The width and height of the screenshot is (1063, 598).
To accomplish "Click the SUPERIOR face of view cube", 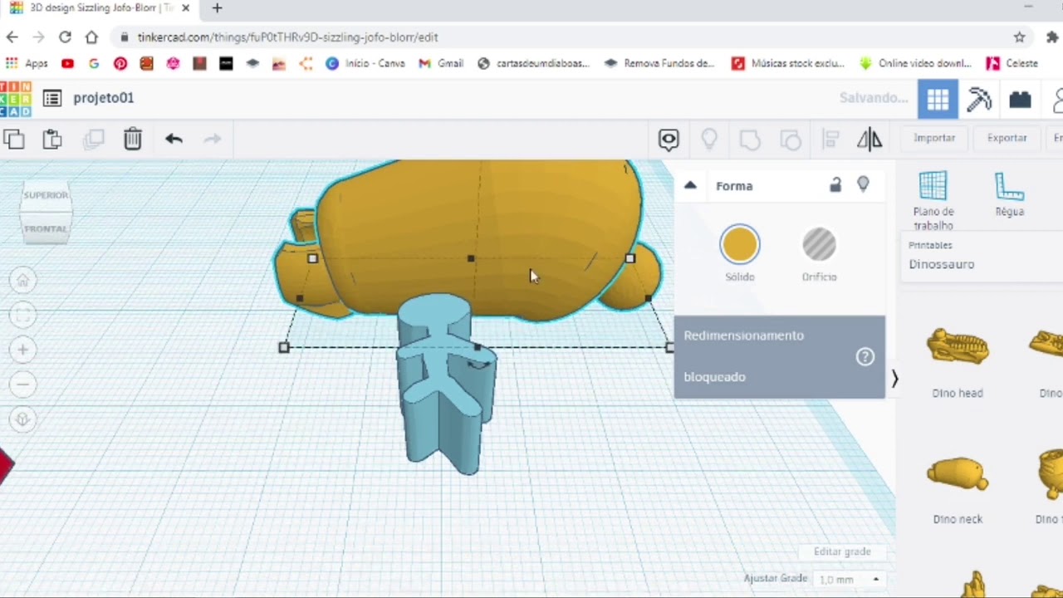I will coord(46,195).
